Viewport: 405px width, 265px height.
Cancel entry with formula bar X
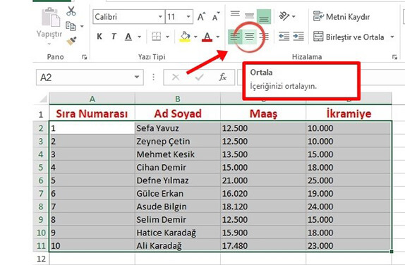(176, 77)
